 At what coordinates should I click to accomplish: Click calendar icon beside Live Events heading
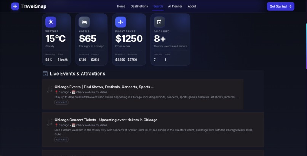coord(45,74)
